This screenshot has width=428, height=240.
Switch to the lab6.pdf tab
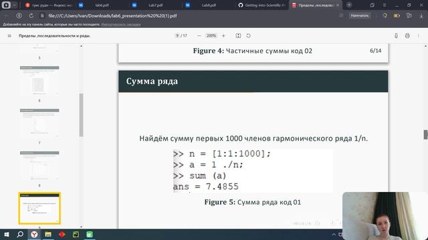pyautogui.click(x=102, y=5)
